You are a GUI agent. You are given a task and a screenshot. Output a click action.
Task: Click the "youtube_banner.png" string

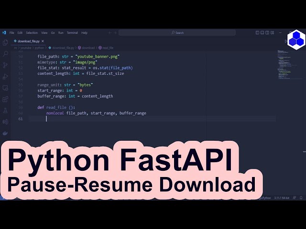coord(97,57)
